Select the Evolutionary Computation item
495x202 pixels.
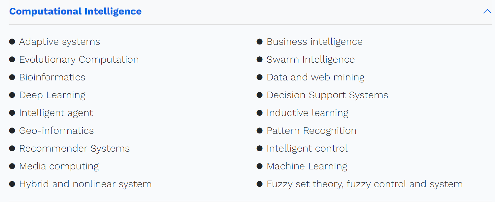79,60
